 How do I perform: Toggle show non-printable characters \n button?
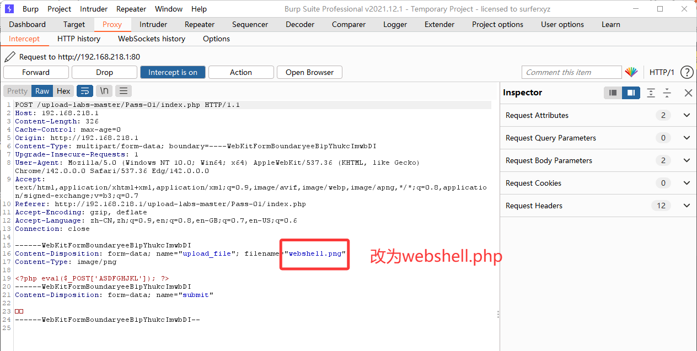tap(104, 91)
